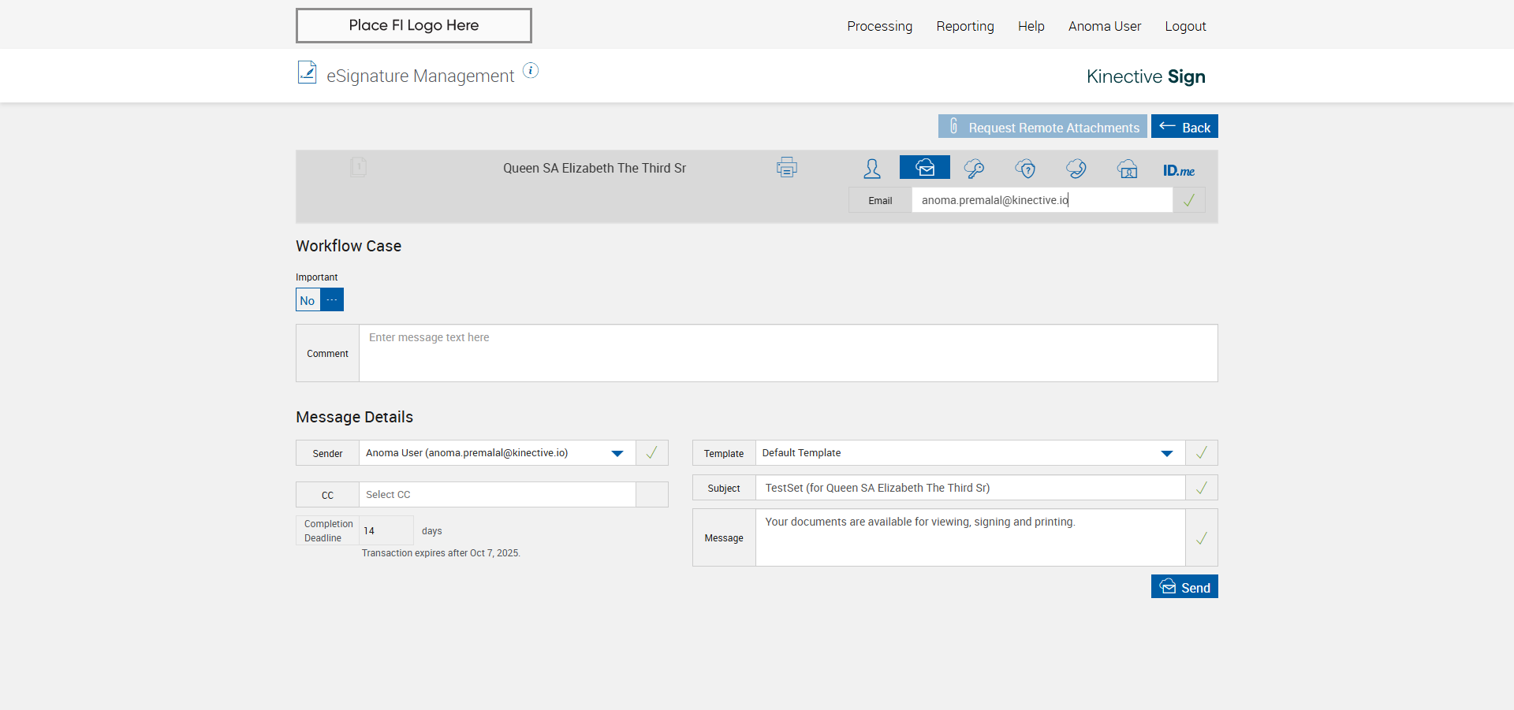Click into the Subject text field
Viewport: 1514px width, 710px height.
(971, 488)
